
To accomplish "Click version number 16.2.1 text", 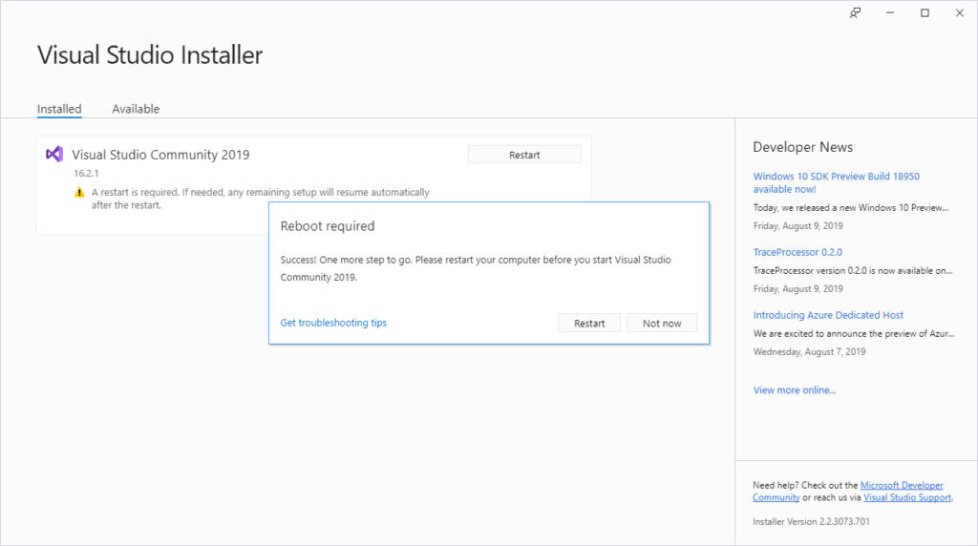I will tap(86, 174).
